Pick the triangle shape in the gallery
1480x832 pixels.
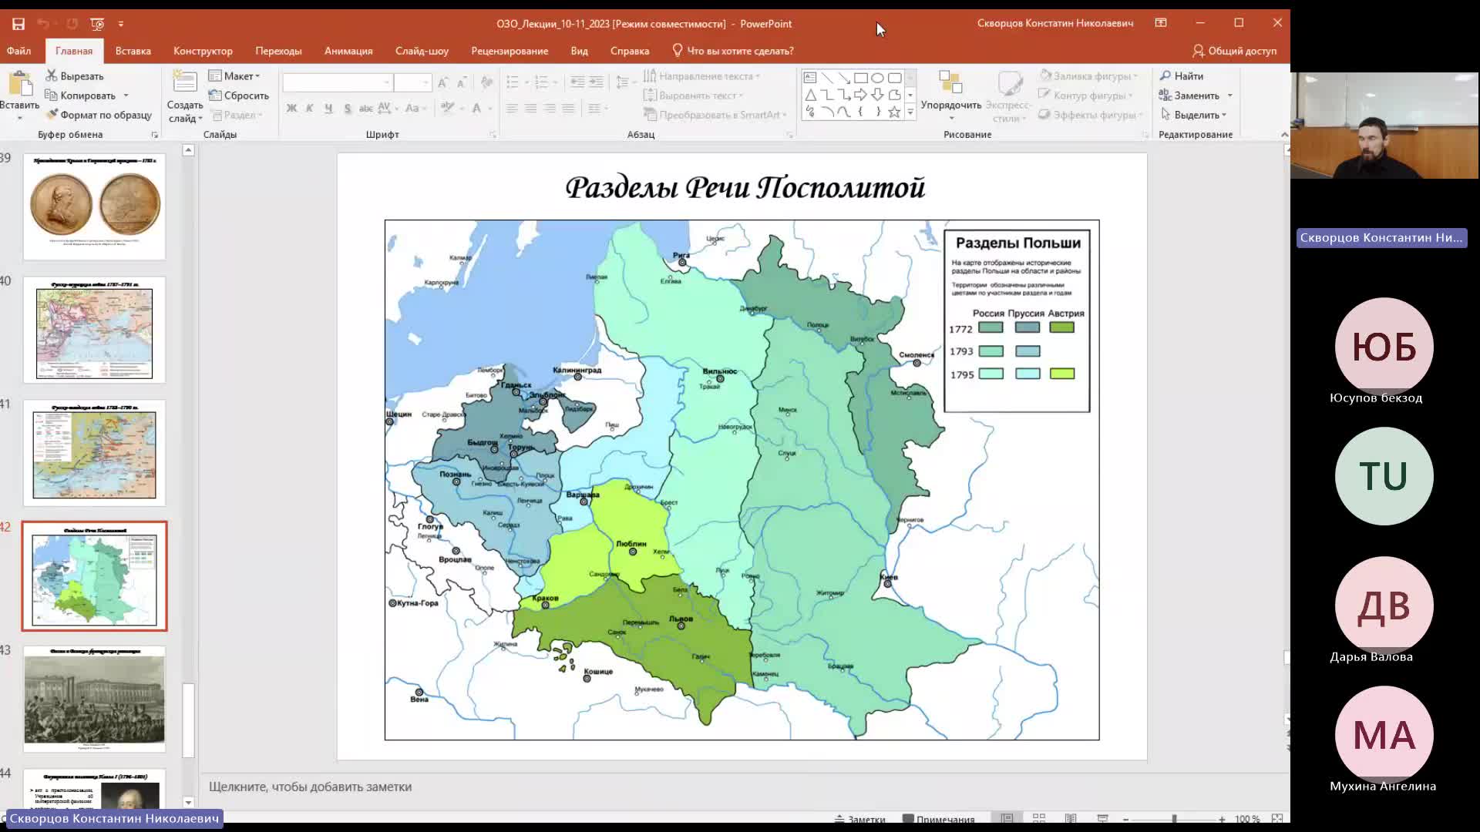[x=810, y=95]
